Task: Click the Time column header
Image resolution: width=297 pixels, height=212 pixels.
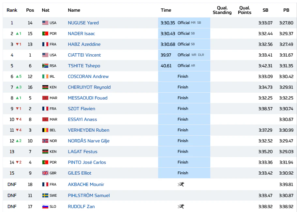Action: click(166, 10)
